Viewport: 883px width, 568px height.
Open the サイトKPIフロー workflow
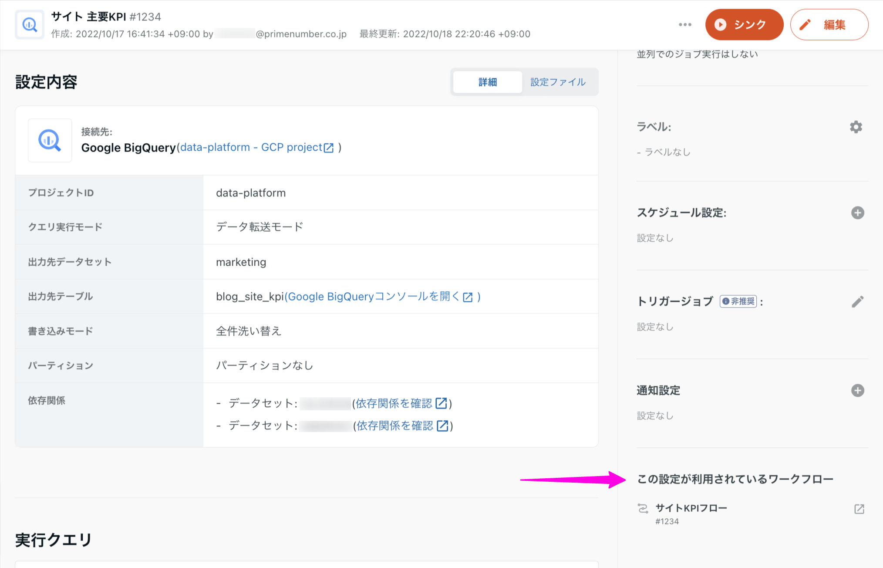[x=691, y=508]
